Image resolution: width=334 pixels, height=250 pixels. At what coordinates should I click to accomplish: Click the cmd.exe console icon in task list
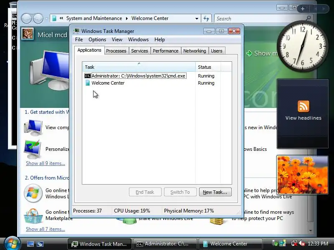tap(88, 76)
